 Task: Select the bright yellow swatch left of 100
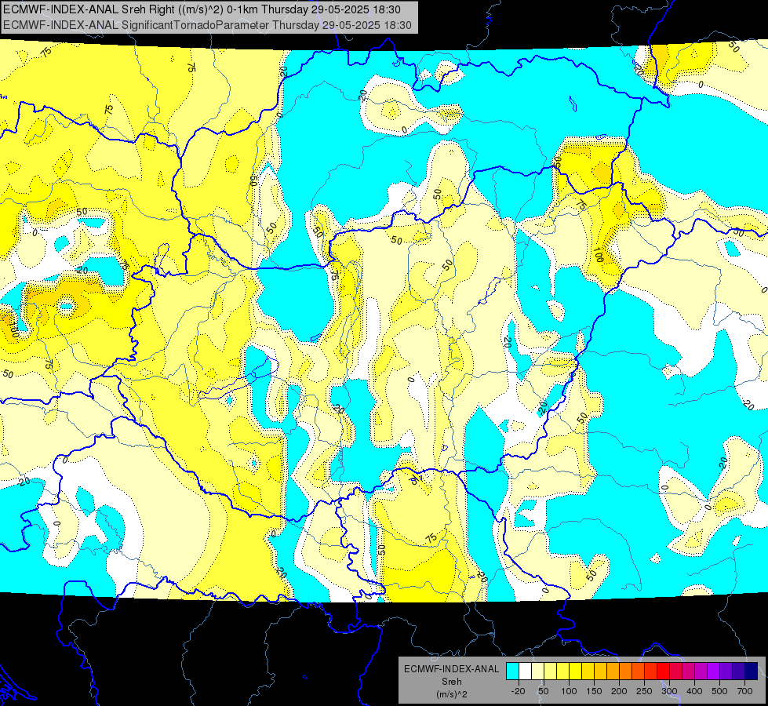pyautogui.click(x=562, y=671)
